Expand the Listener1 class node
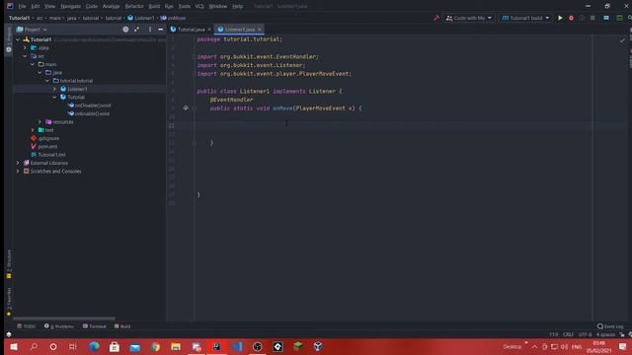The image size is (632, 355). tap(55, 89)
